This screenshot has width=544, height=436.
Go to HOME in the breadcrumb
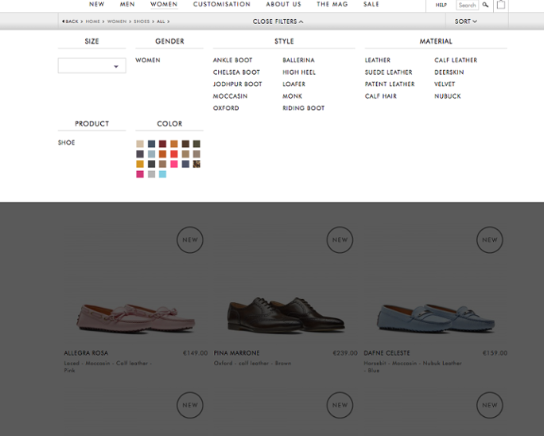coord(92,21)
